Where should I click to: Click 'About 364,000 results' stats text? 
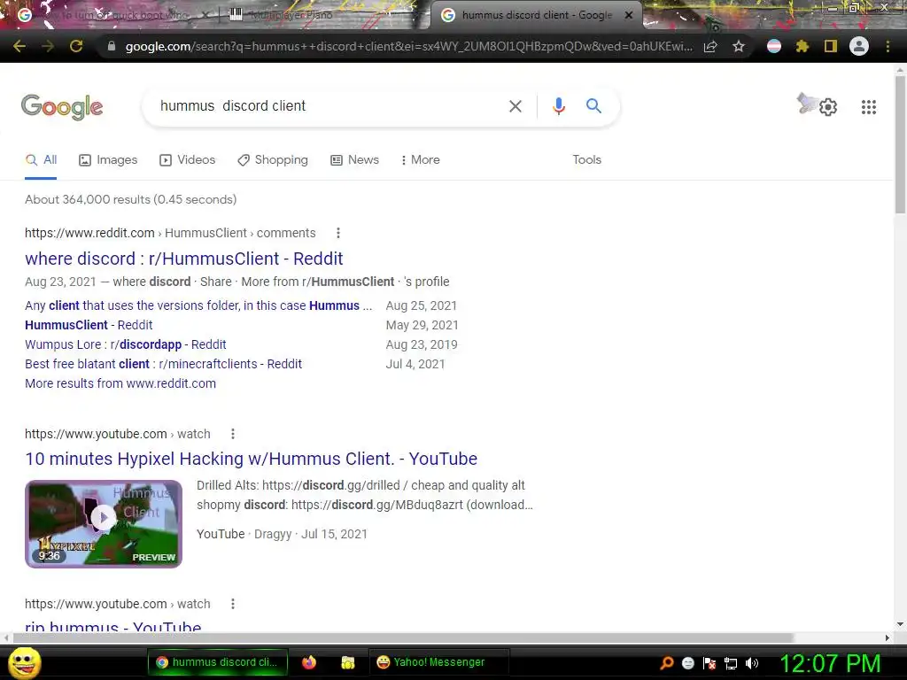tap(131, 199)
